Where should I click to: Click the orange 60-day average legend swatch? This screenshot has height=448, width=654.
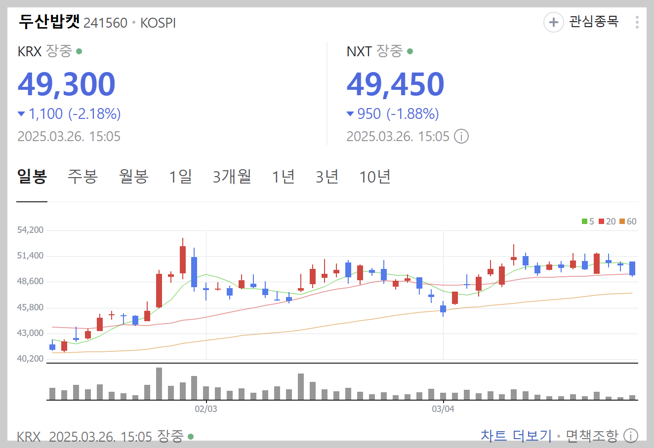(622, 222)
